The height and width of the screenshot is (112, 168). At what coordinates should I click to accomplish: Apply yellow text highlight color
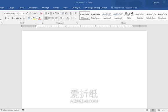pos(34,18)
